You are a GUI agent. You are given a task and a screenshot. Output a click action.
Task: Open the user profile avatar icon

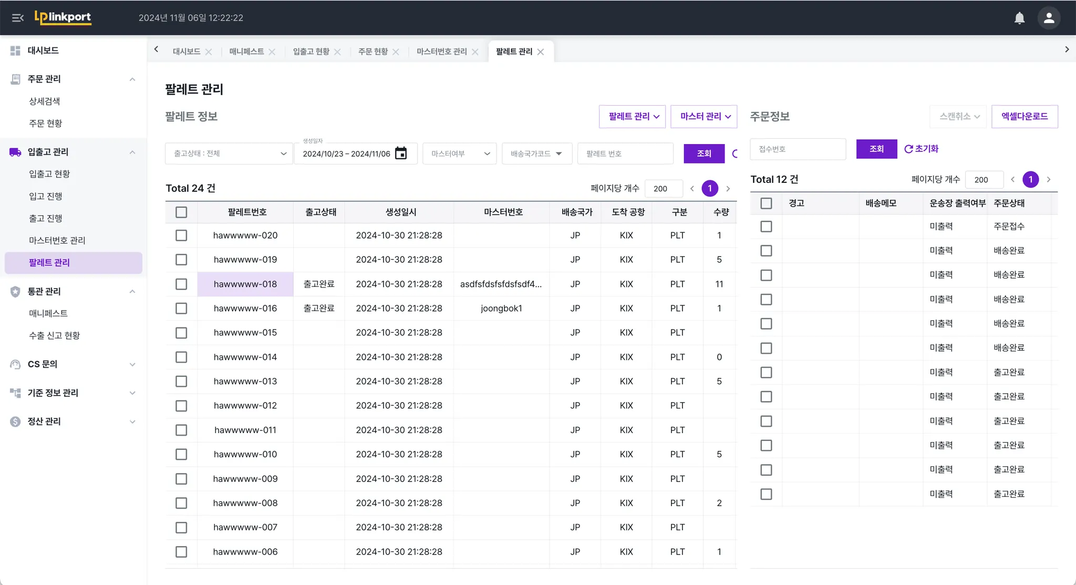tap(1049, 18)
